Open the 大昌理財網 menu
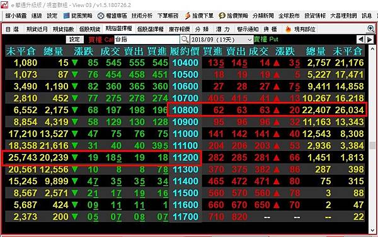This screenshot has width=378, height=237. [x=343, y=16]
